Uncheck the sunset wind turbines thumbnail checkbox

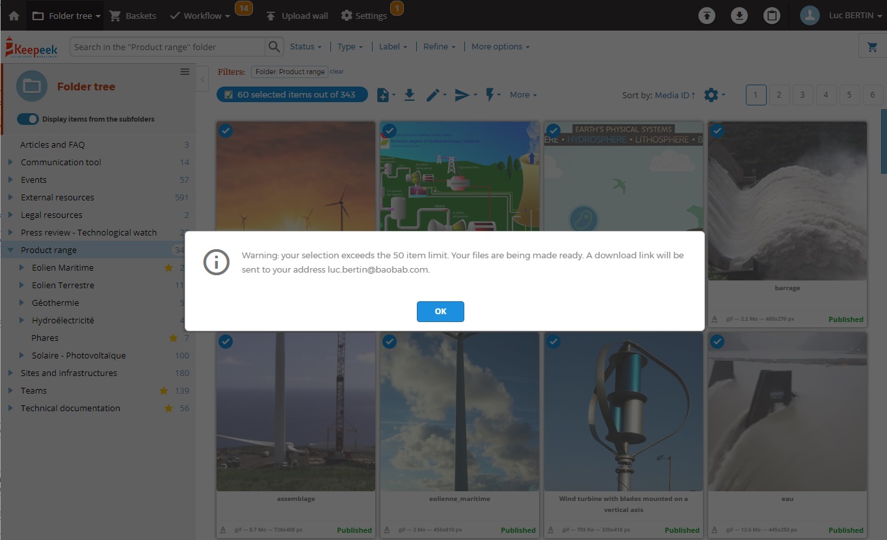click(x=226, y=131)
